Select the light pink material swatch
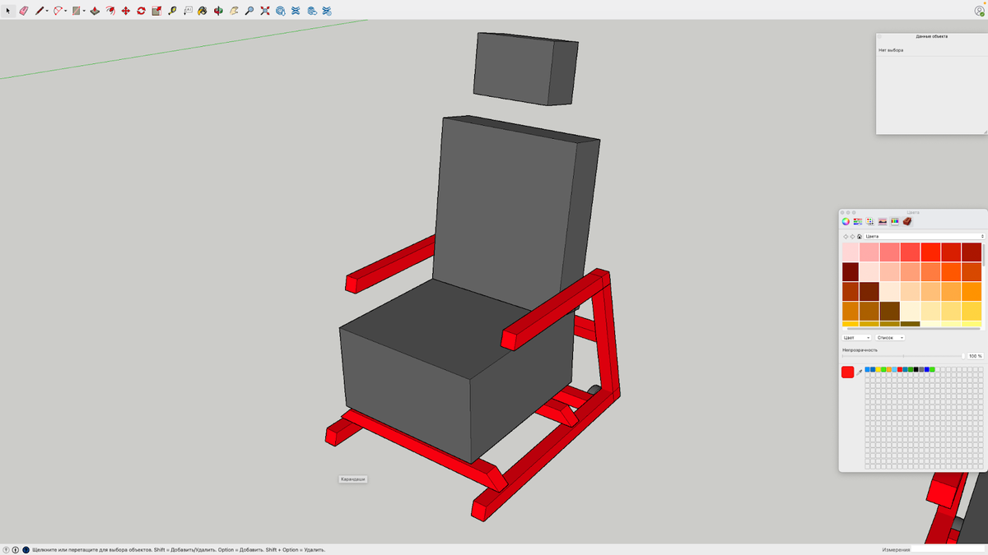Image resolution: width=988 pixels, height=555 pixels. click(x=851, y=252)
